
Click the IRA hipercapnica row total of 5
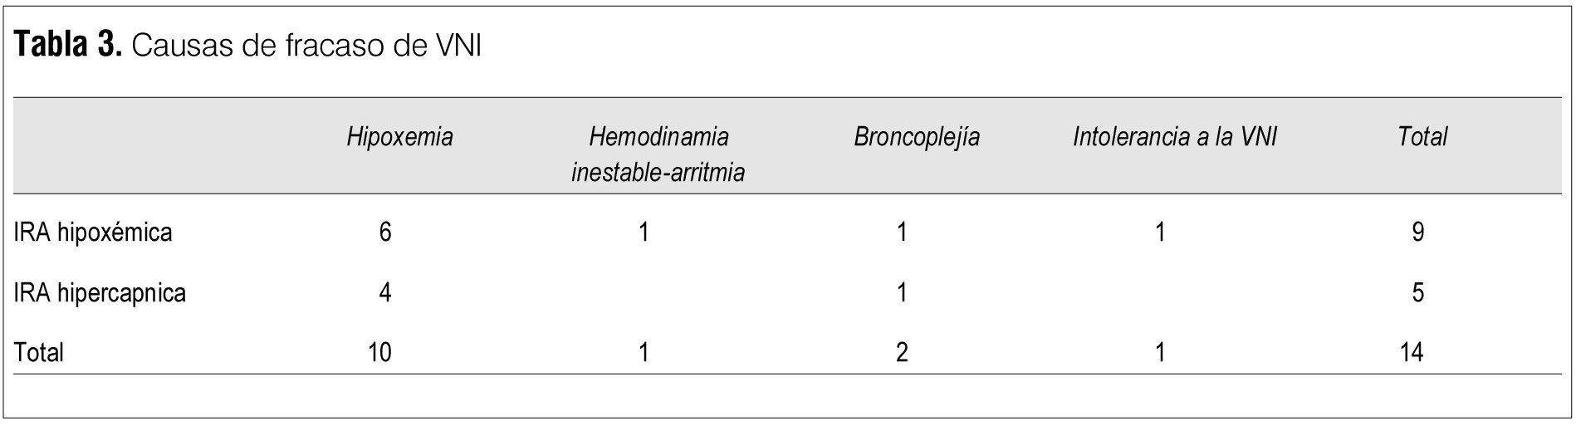1417,293
